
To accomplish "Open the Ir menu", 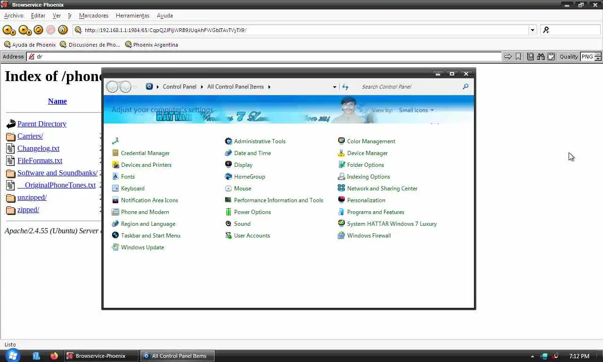I will [70, 16].
